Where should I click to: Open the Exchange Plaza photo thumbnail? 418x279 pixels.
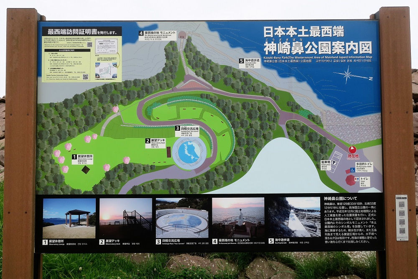point(182,218)
